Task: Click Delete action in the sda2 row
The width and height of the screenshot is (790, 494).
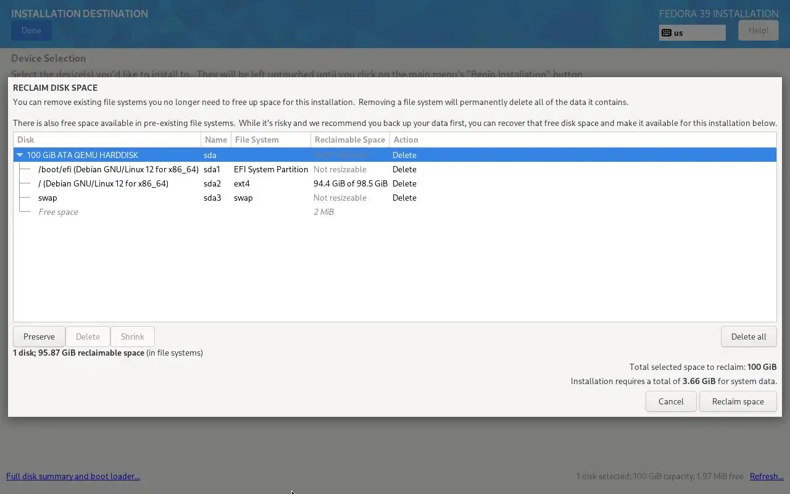Action: point(404,183)
